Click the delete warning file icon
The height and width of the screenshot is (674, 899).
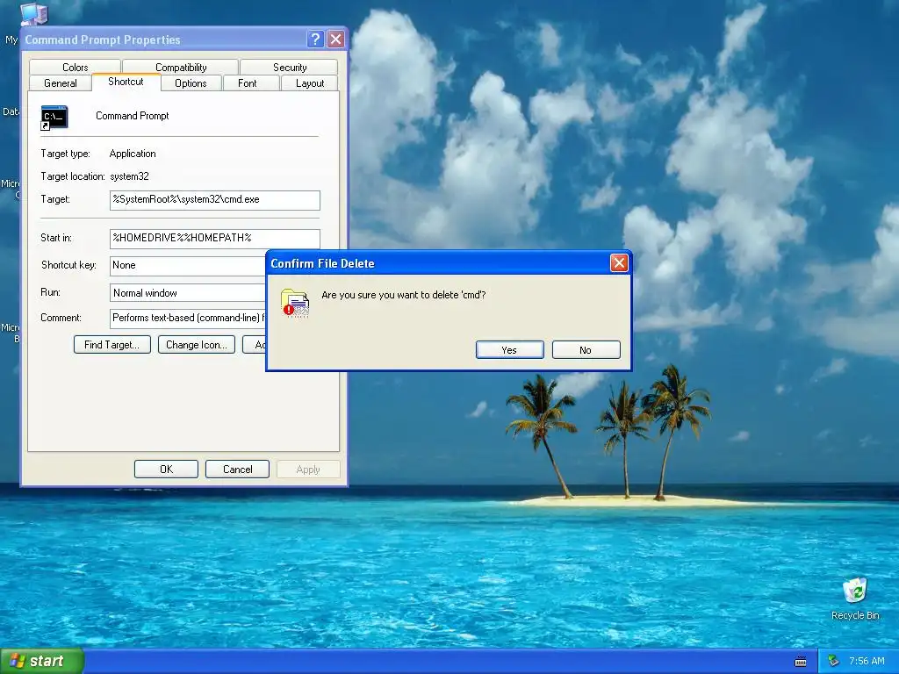click(295, 303)
